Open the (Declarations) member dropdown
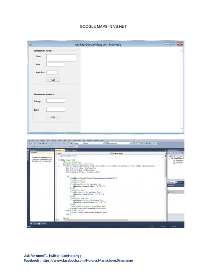The width and height of the screenshot is (206, 275). coord(139,153)
